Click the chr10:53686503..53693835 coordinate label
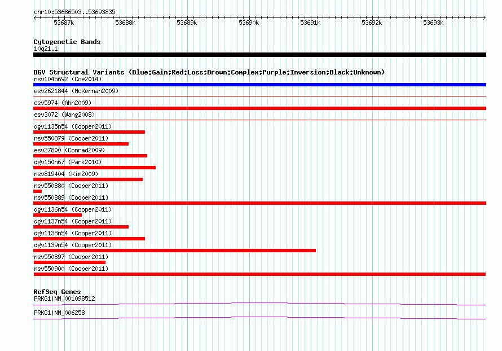Screen dimensions: 502x351 click(74, 12)
